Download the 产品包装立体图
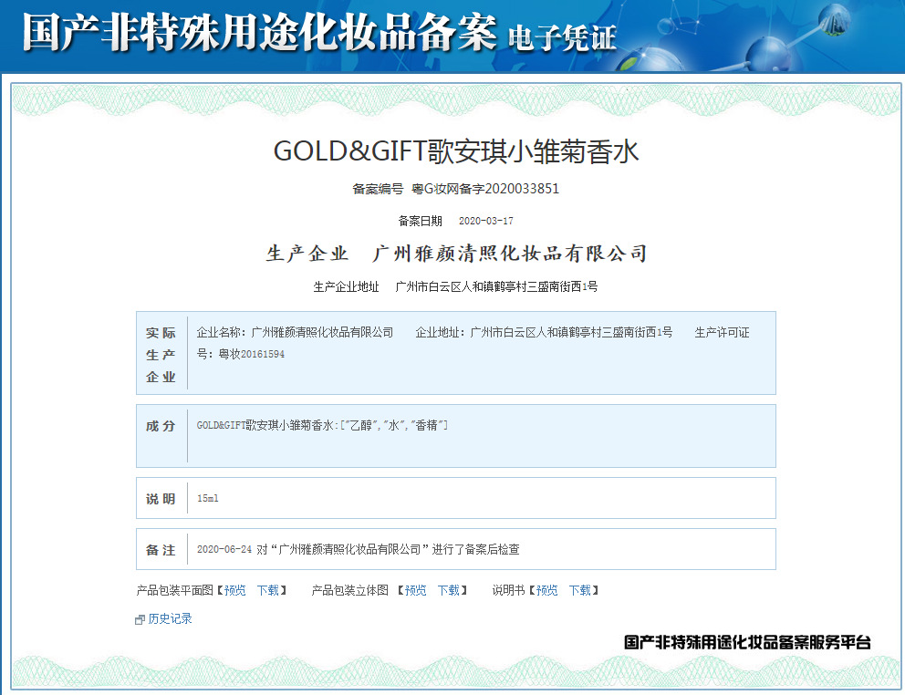 (x=449, y=590)
